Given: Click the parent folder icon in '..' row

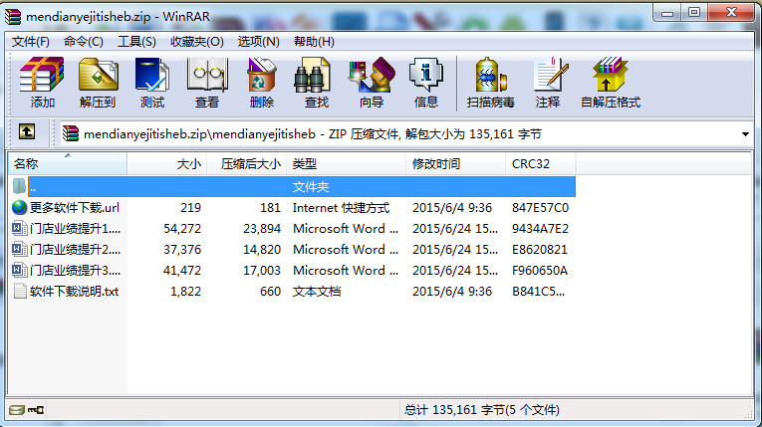Looking at the screenshot, I should (19, 186).
